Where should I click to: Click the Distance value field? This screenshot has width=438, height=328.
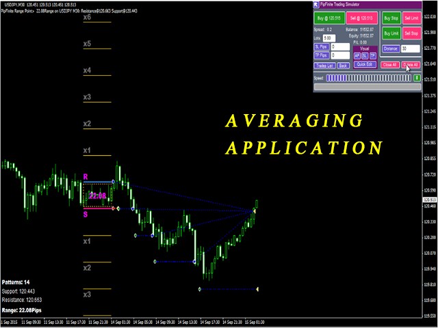tap(411, 49)
